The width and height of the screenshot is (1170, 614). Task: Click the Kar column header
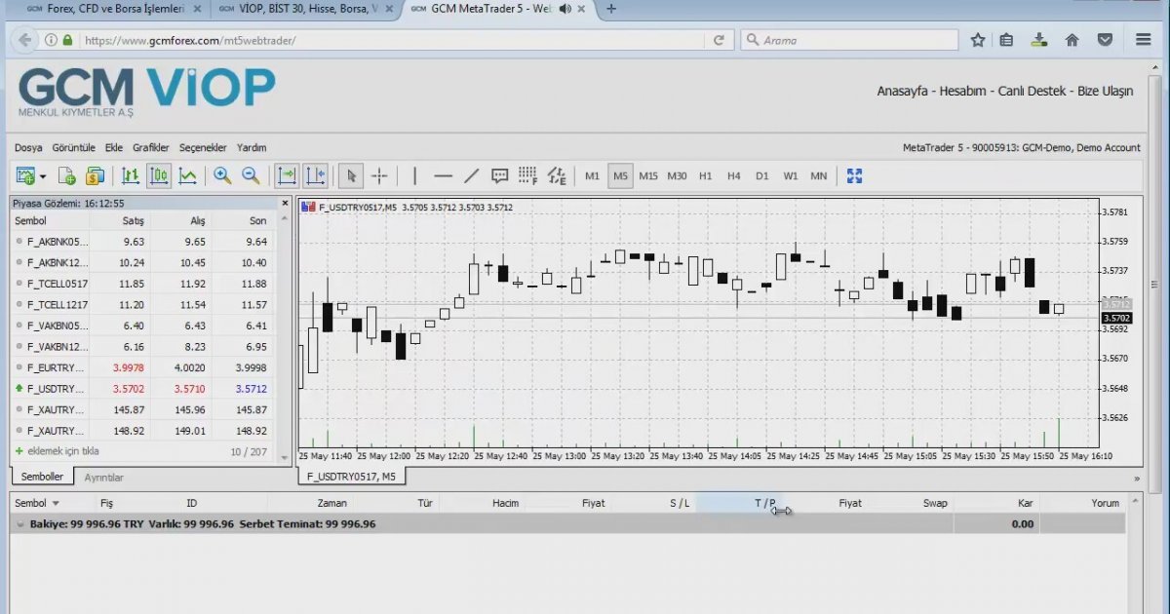point(1025,504)
